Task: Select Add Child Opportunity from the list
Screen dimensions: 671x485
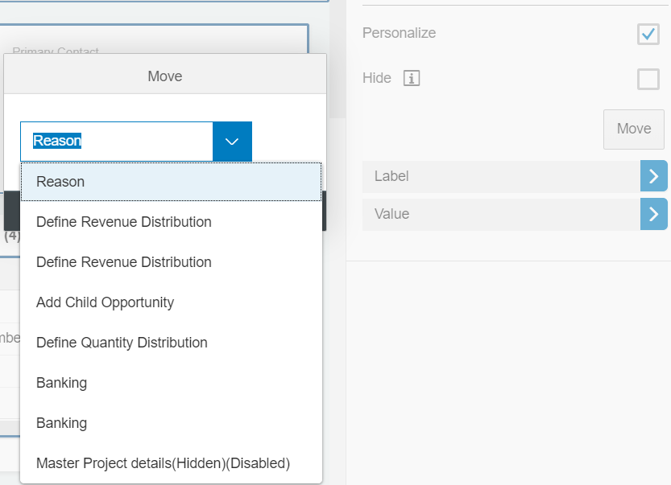Action: click(x=171, y=302)
